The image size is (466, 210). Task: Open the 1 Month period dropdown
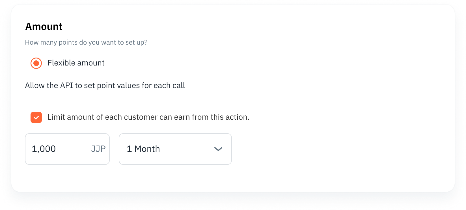coord(175,149)
